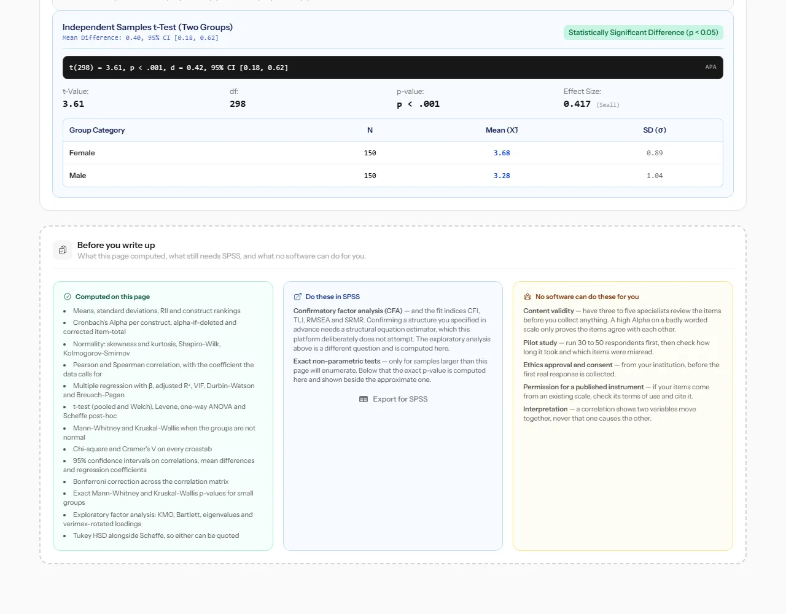Click the Female SD value 0.89
This screenshot has width=786, height=614.
[655, 153]
